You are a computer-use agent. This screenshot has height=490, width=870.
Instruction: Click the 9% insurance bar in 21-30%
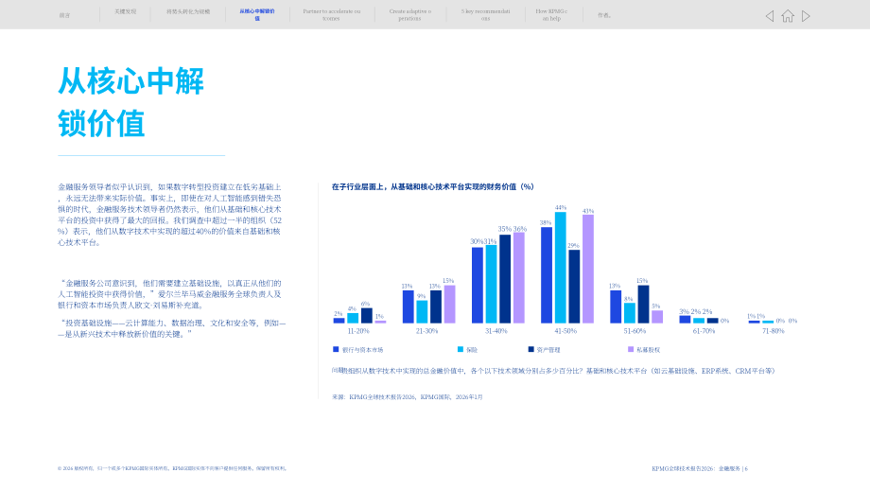[423, 312]
